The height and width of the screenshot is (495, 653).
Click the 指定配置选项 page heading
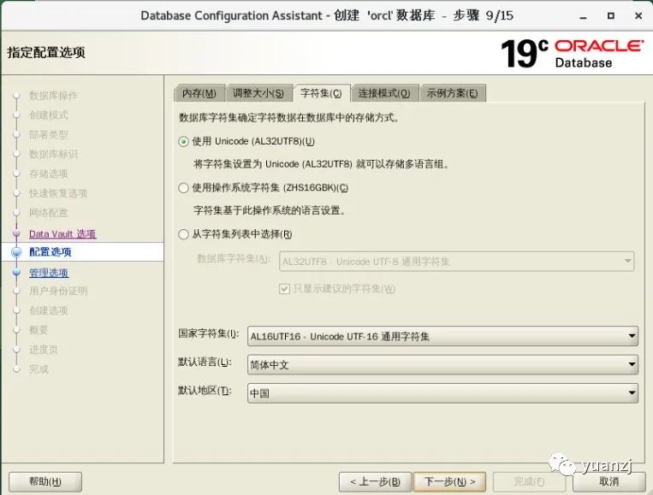[x=46, y=52]
